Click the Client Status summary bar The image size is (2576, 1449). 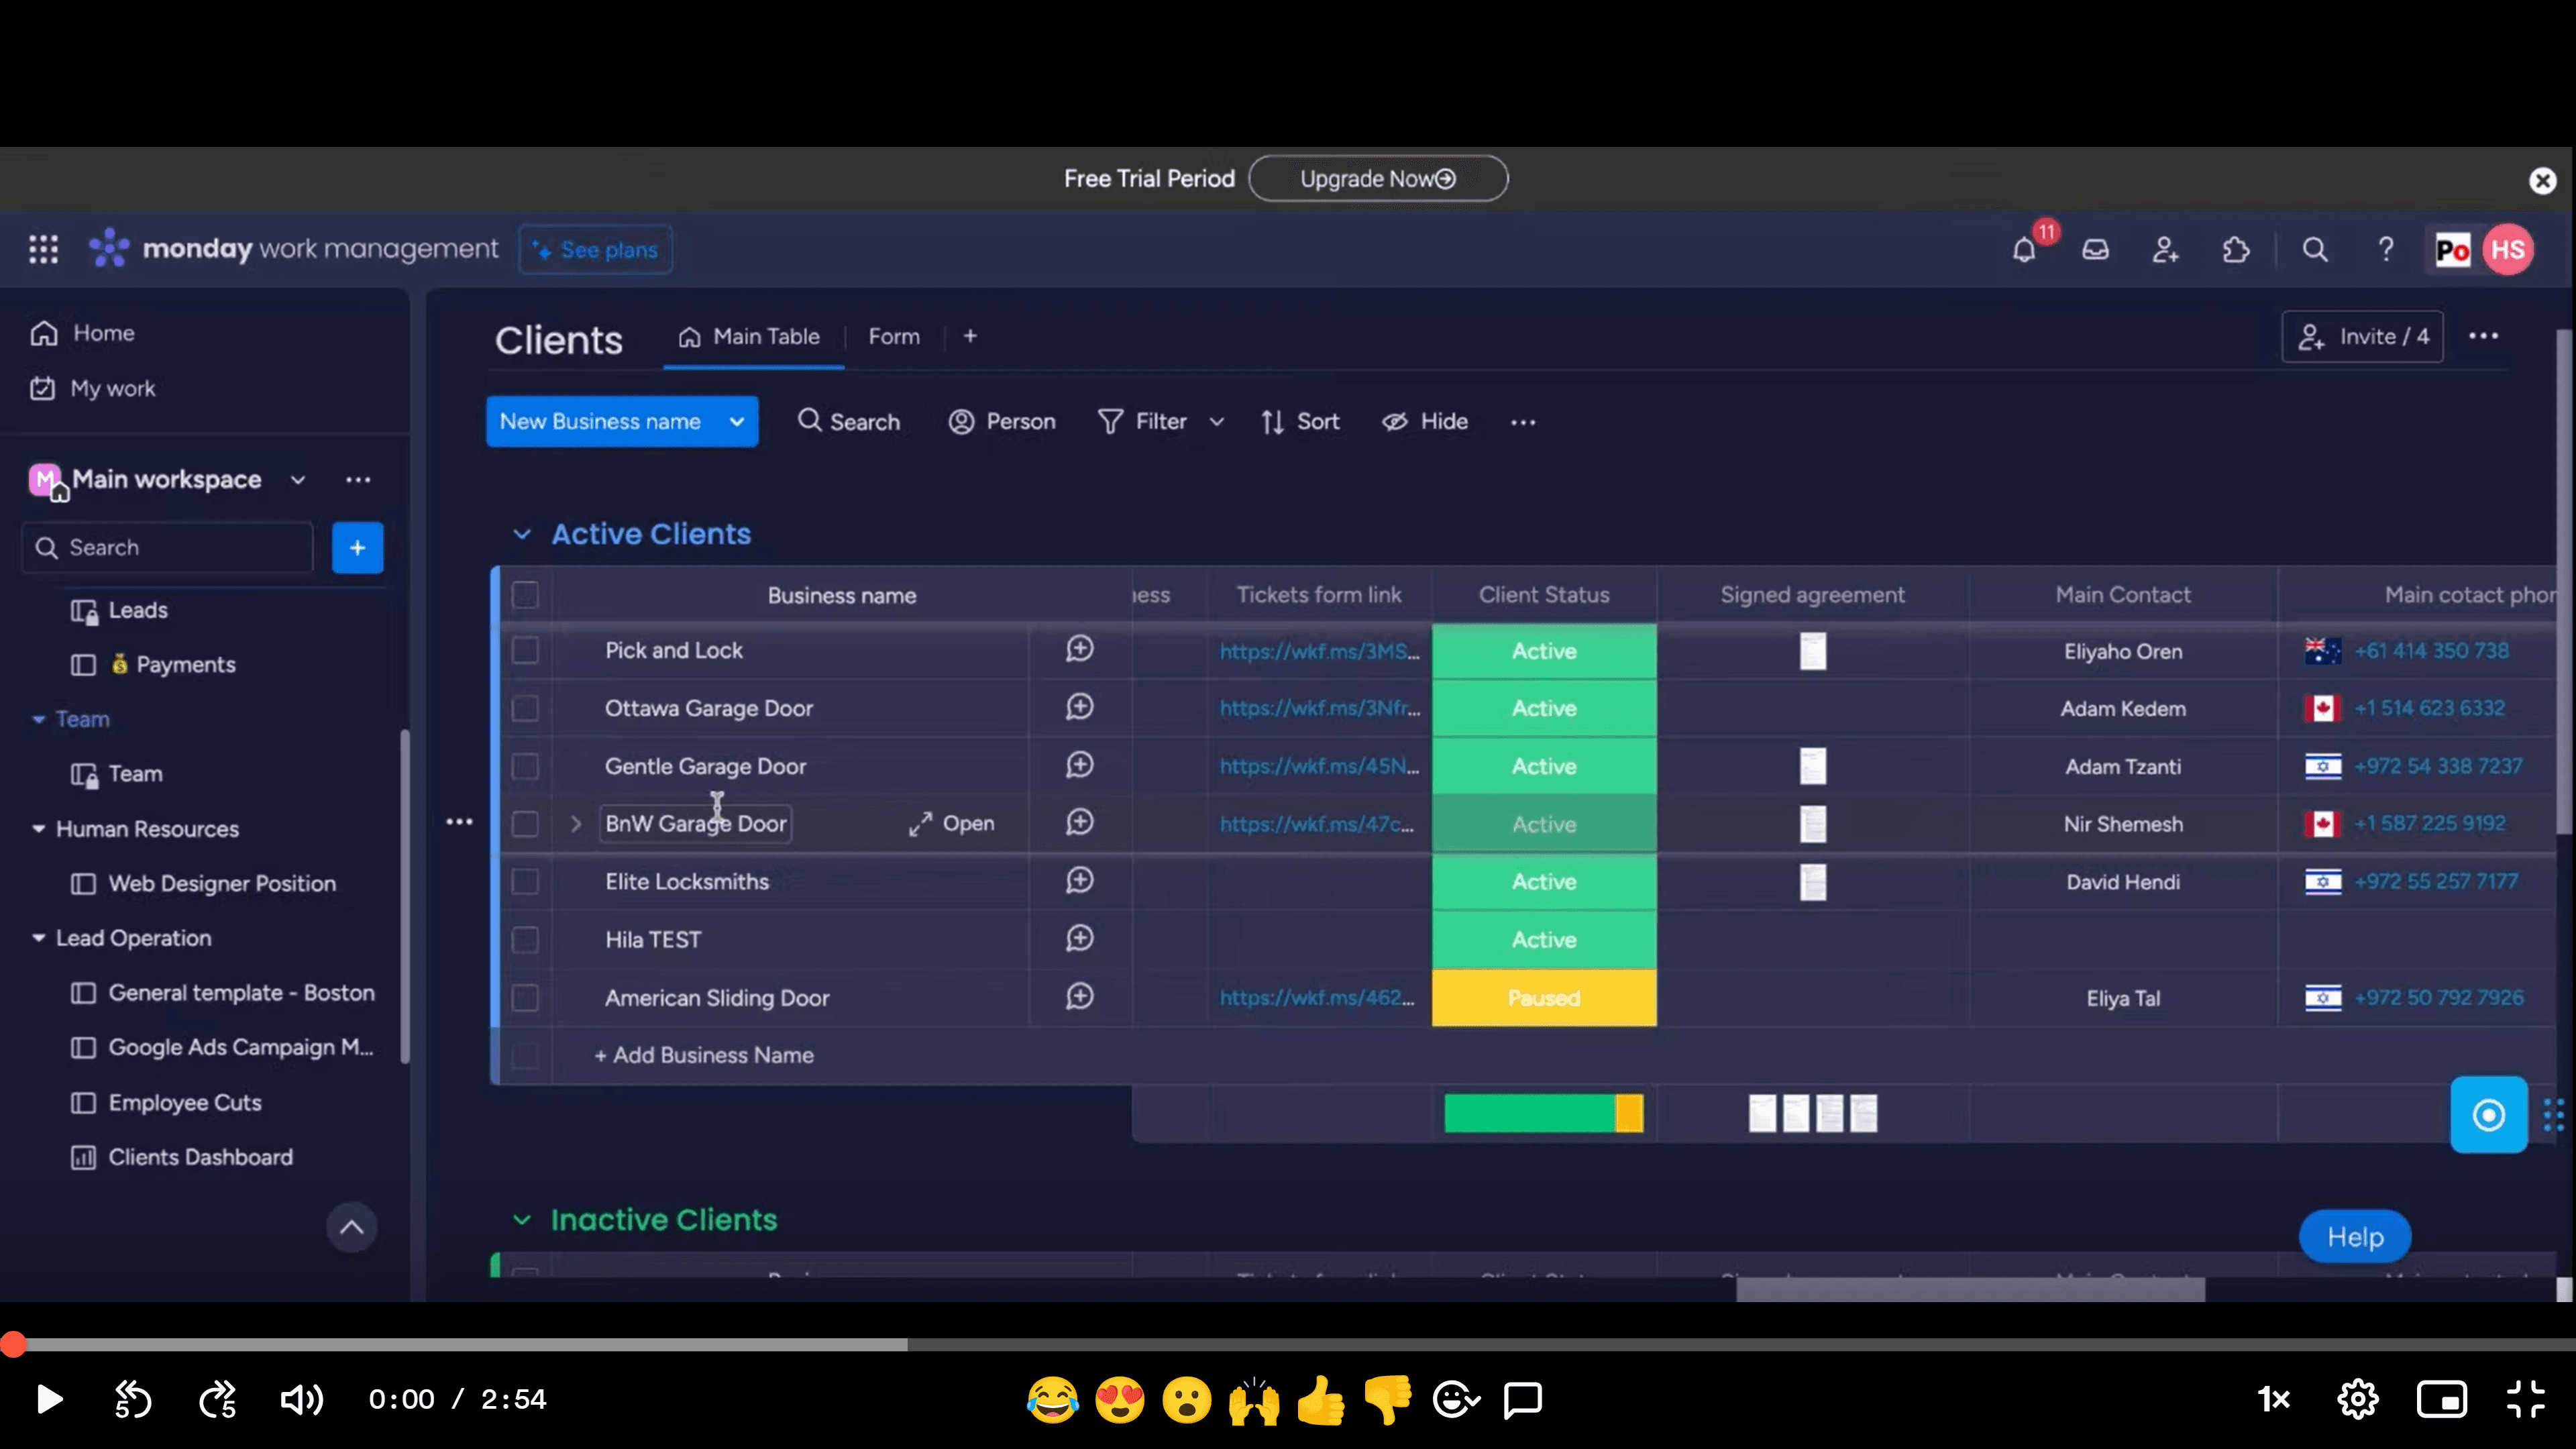(x=1543, y=1113)
